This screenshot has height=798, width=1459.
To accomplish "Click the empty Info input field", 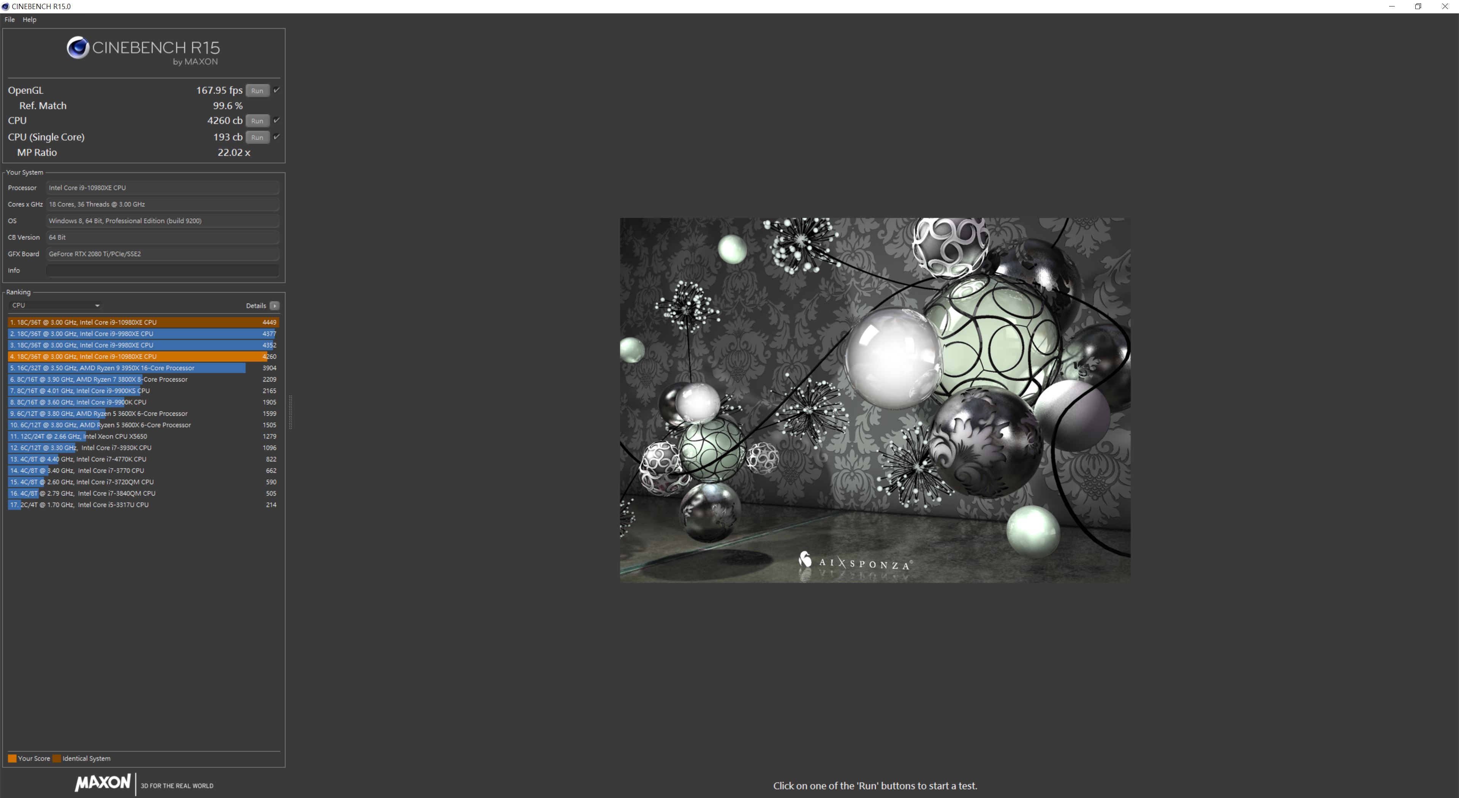I will (162, 270).
